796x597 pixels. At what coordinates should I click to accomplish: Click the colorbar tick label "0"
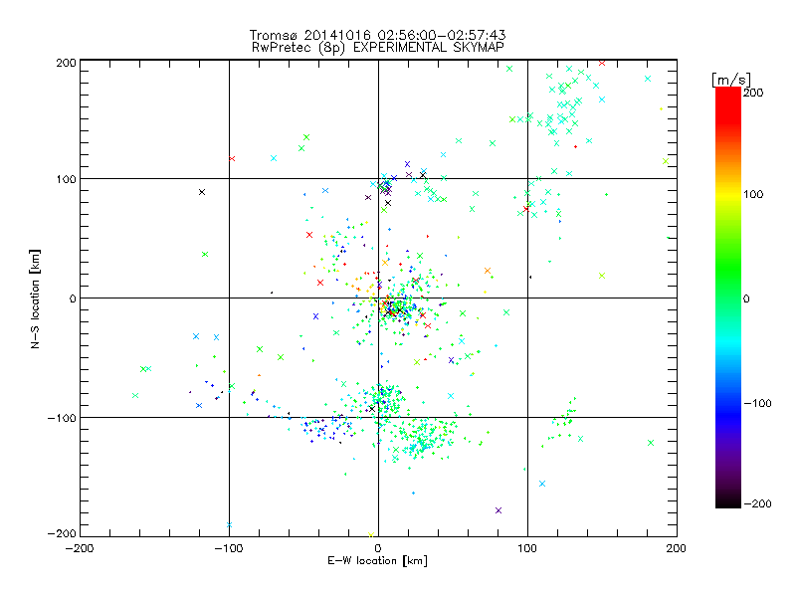(x=746, y=298)
